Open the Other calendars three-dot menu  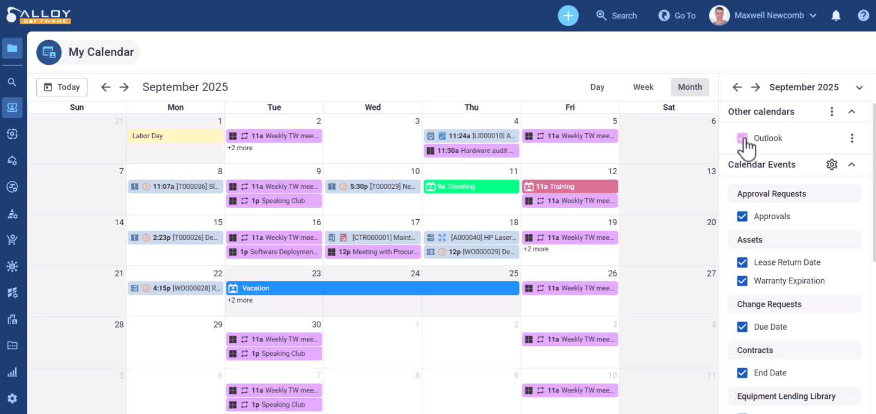(831, 112)
